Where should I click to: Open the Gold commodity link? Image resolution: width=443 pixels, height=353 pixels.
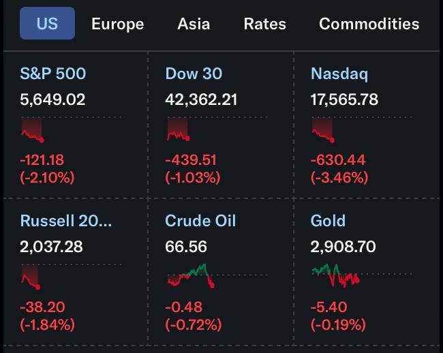pos(328,221)
